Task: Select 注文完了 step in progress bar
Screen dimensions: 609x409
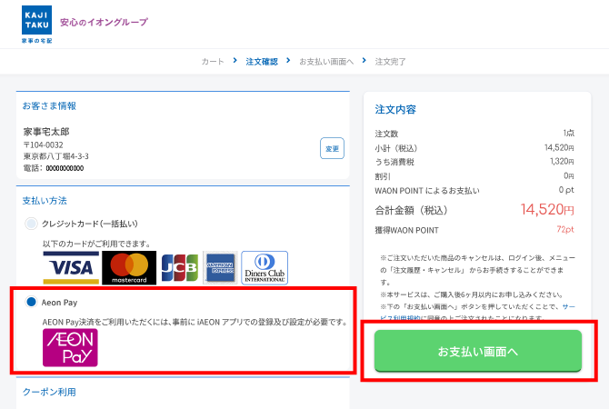Action: 391,62
